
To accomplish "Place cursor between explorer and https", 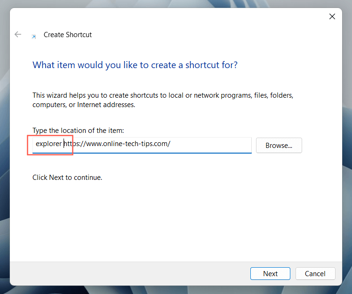I will point(63,144).
